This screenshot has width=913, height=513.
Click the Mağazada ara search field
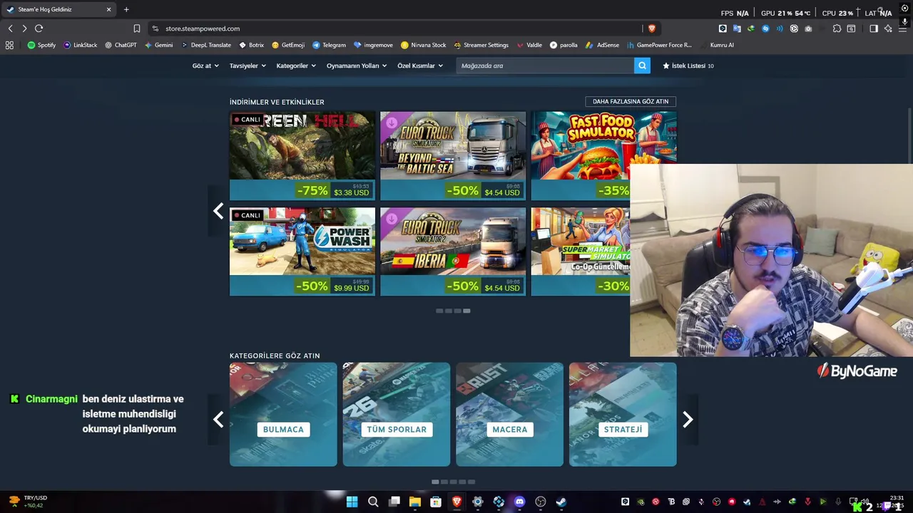pyautogui.click(x=545, y=66)
